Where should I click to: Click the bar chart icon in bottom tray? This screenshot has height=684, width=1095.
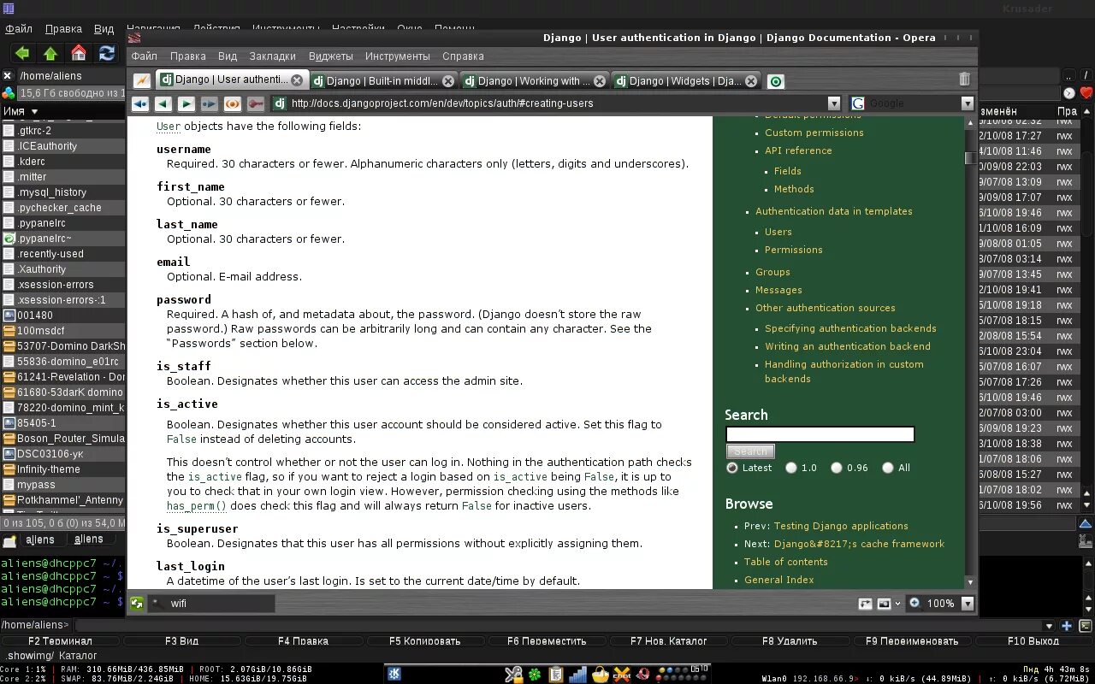pyautogui.click(x=578, y=675)
